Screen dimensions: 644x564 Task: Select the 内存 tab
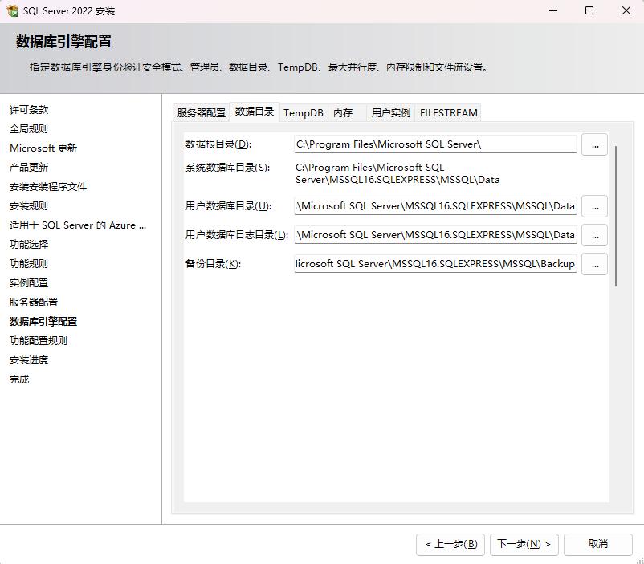(x=344, y=113)
